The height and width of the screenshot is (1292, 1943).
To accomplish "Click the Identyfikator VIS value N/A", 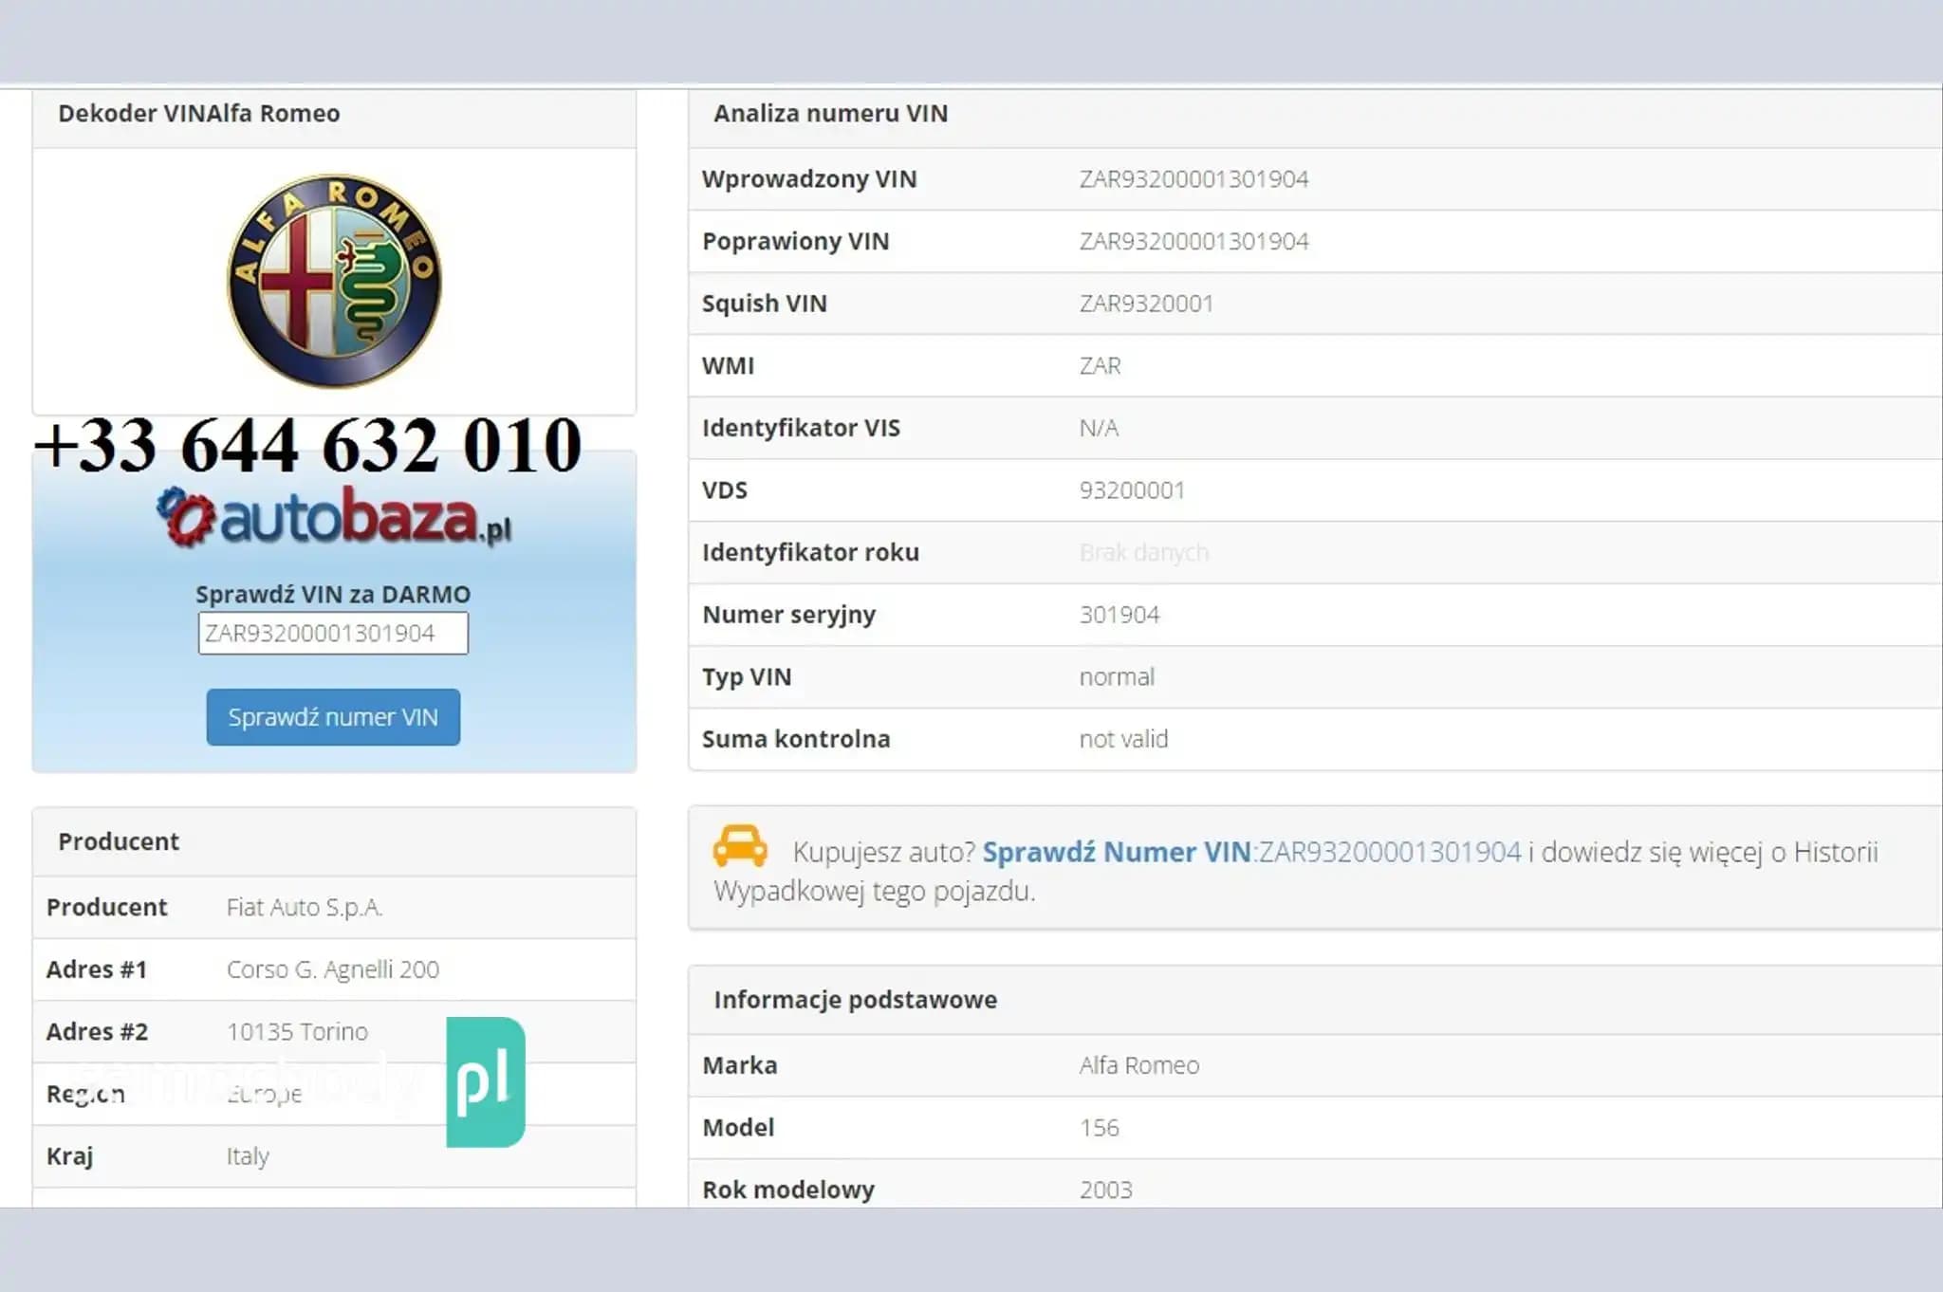I will point(1099,428).
